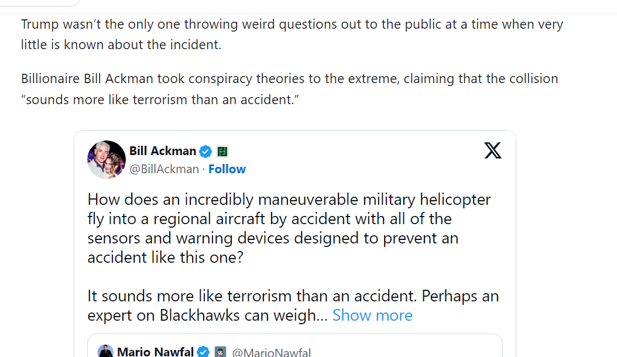The height and width of the screenshot is (357, 617).
Task: Click the paragraph starting "Trump wasn't the only one"
Action: click(292, 34)
